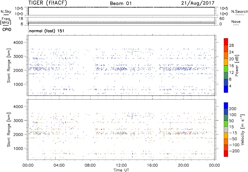Select the 08:00 time tick label
This screenshot has height=172, width=248.
pyautogui.click(x=90, y=165)
